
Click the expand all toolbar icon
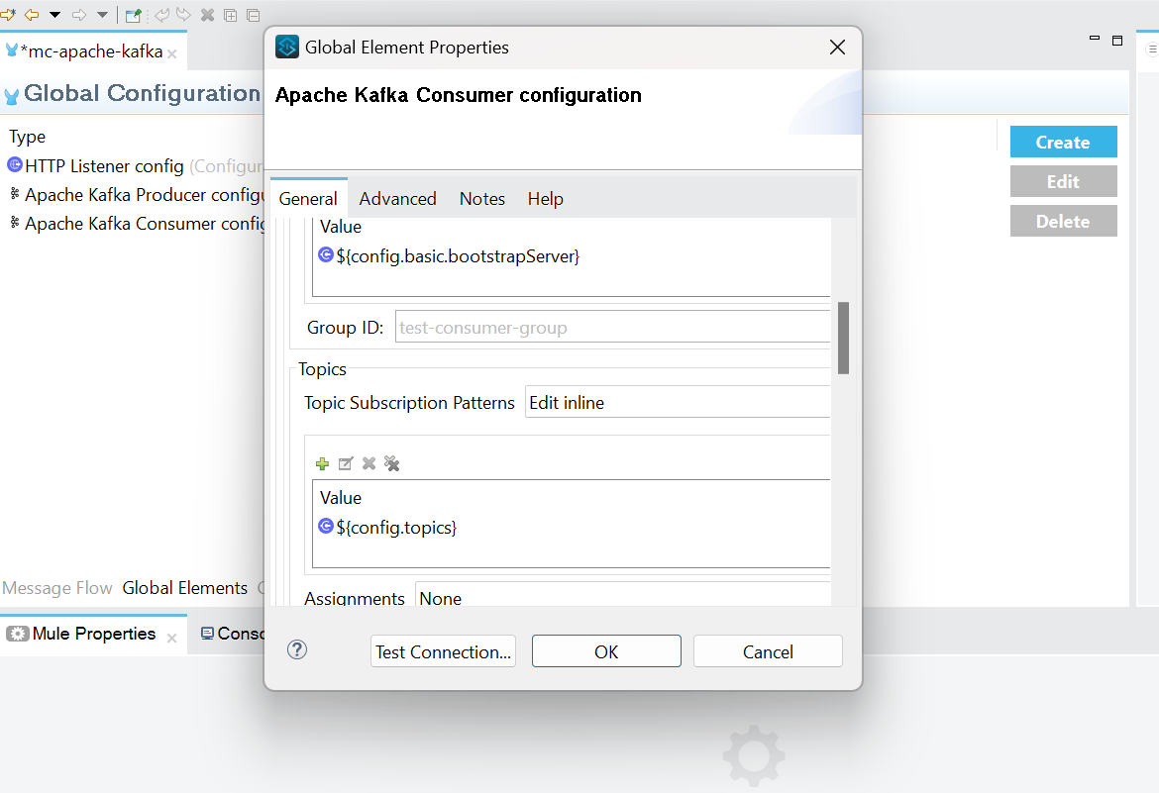(x=231, y=15)
